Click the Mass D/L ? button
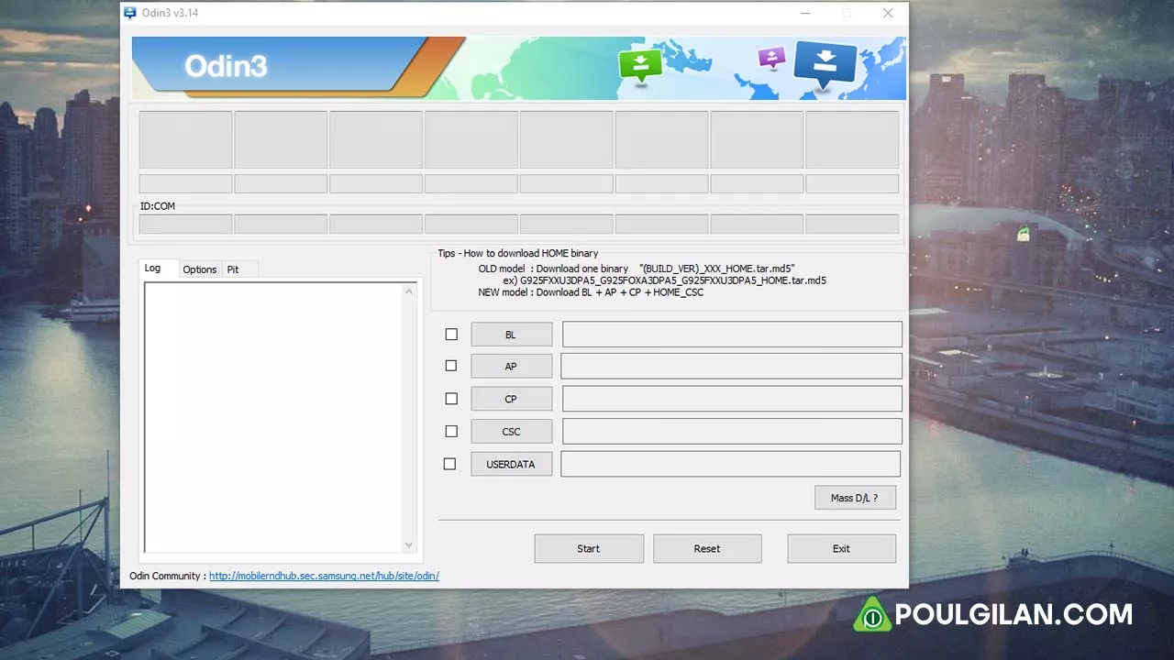The height and width of the screenshot is (660, 1174). 855,498
